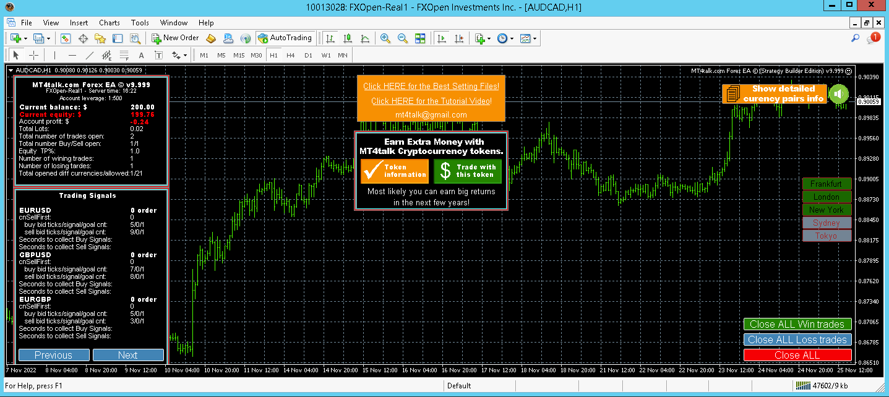
Task: Expand the Indicators dropdown arrow
Action: point(489,38)
